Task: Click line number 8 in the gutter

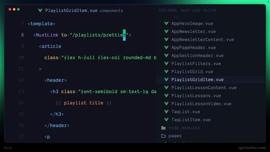Action: click(x=22, y=35)
